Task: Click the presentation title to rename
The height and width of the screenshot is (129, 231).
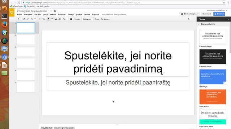Action: point(32,11)
